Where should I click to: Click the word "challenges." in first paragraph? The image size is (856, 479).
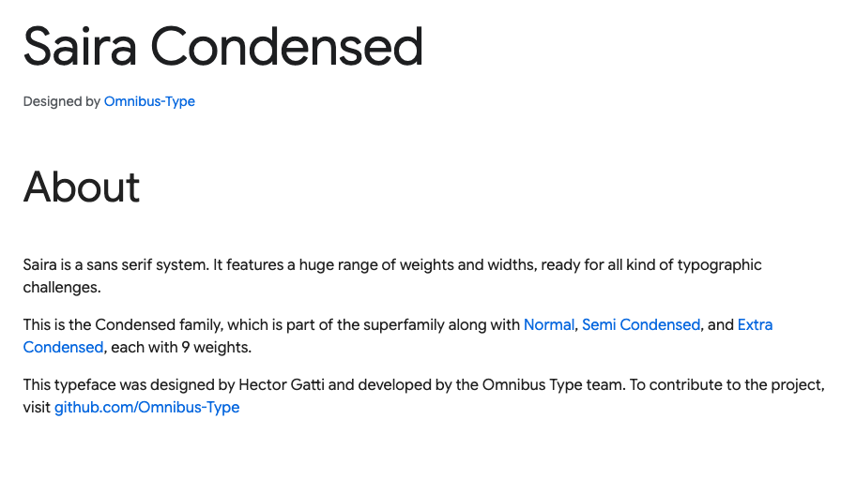click(x=62, y=287)
